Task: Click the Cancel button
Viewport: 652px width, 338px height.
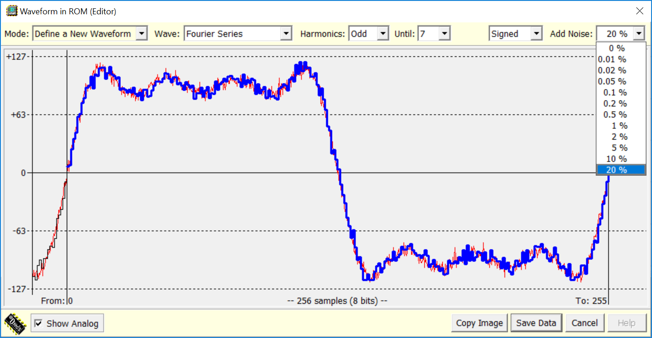Action: click(585, 323)
